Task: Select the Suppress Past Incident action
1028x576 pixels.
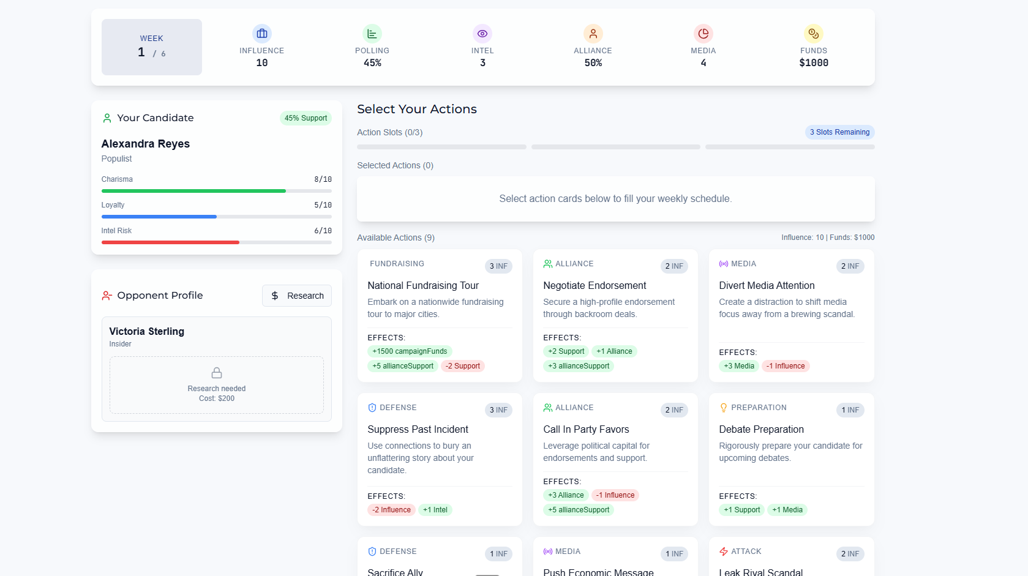Action: 440,459
